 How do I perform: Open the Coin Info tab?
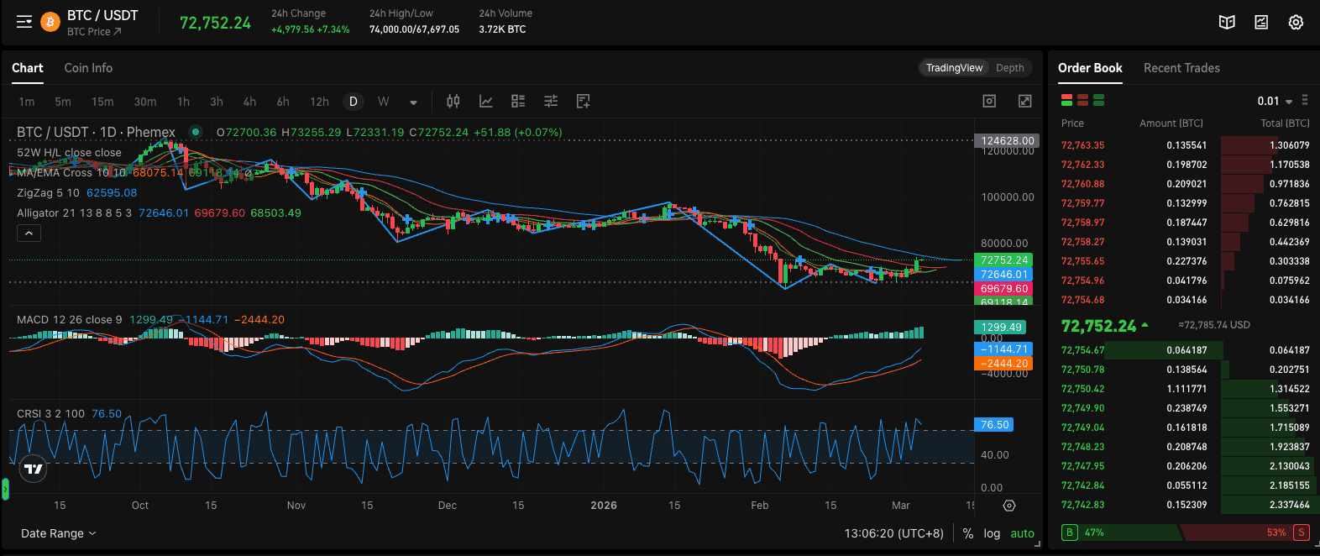coord(88,68)
